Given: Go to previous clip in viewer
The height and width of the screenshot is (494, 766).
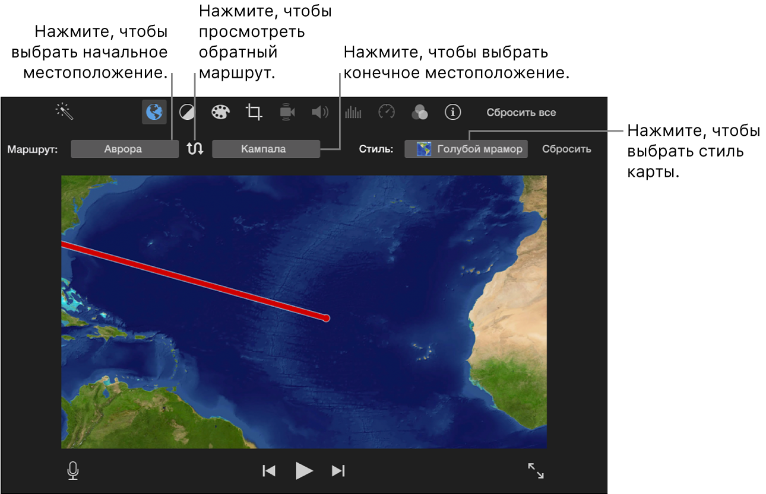Looking at the screenshot, I should point(269,471).
